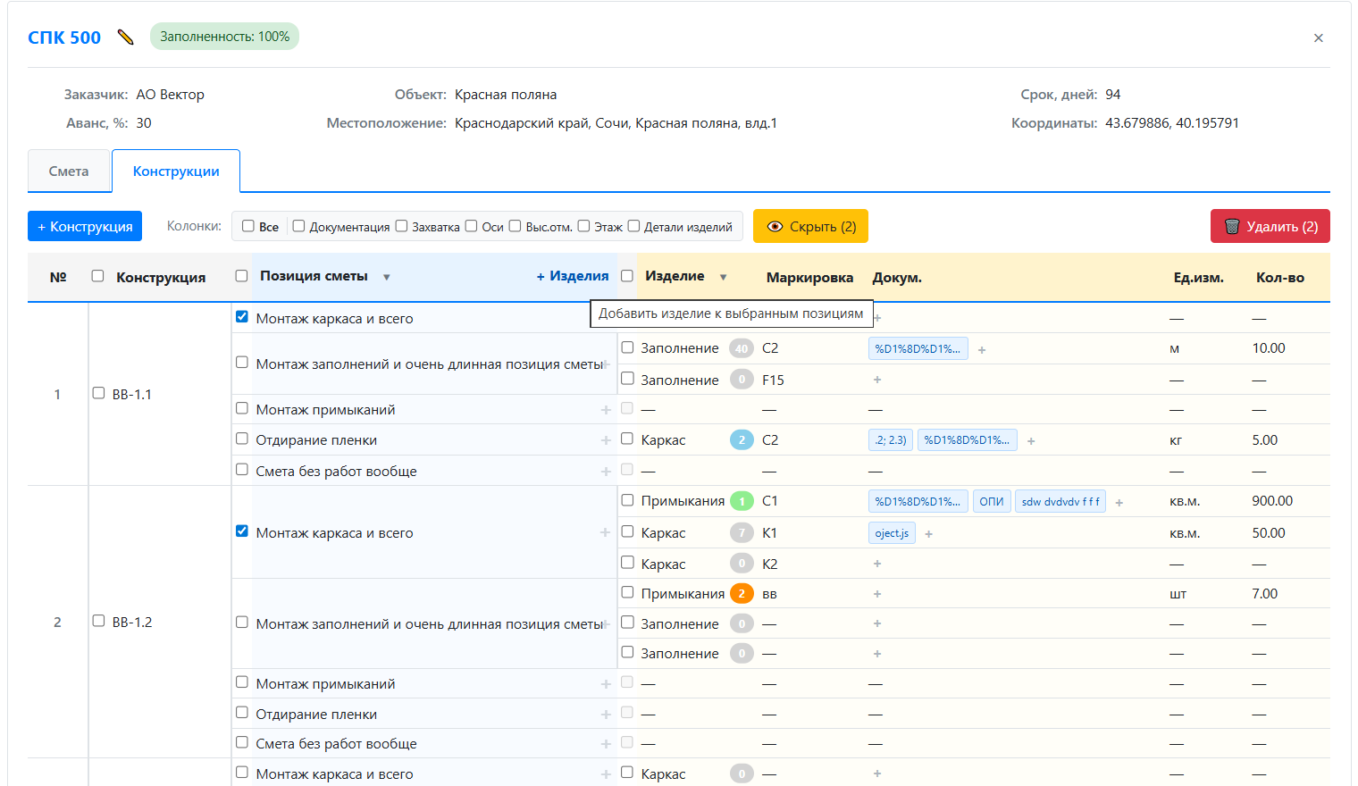Open the Изделие column filter dropdown arrow

(723, 278)
